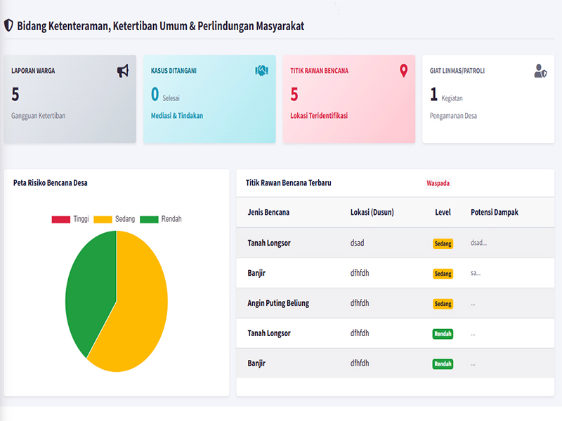This screenshot has height=421, width=562.
Task: Click the user shield icon on Giat Linmas/Patroli card
Action: (x=540, y=71)
